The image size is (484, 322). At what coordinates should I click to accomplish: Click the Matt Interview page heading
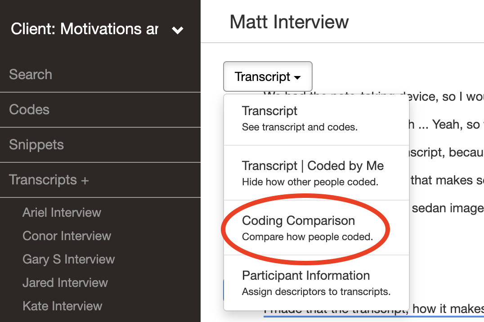[289, 22]
